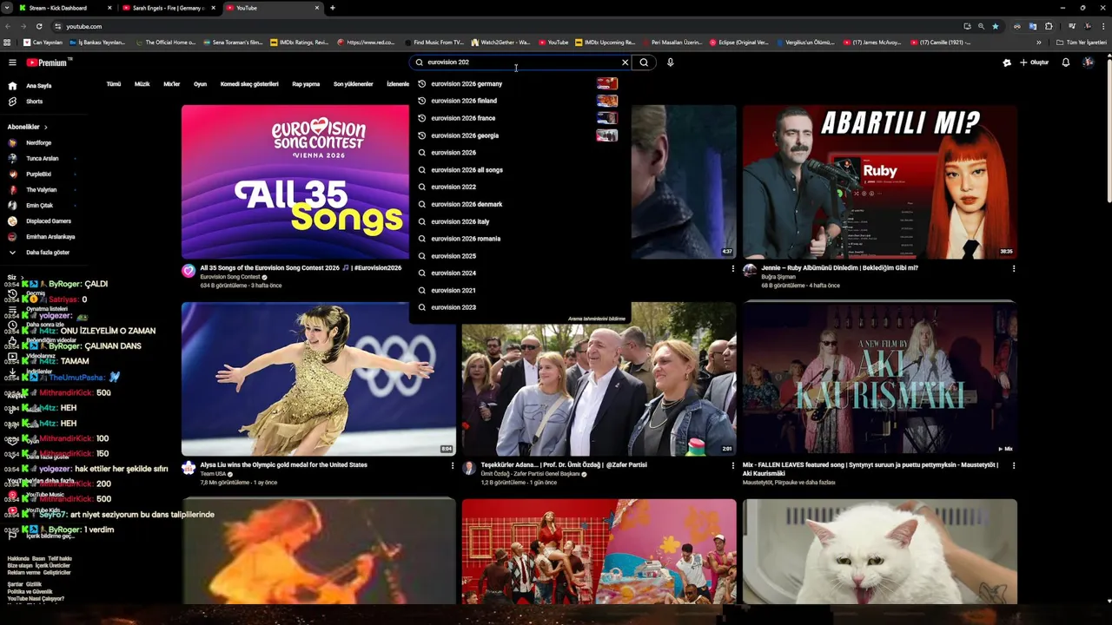Viewport: 1112px width, 625px height.
Task: Choose suggestion eurovision 2024
Action: click(520, 273)
